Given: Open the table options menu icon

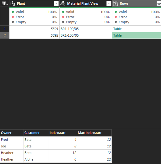Looking at the screenshot, I should tap(5, 4).
